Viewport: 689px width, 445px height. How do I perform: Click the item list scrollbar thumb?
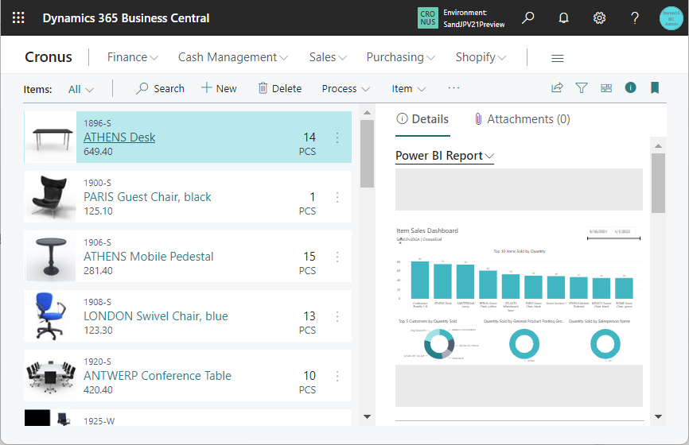tap(367, 153)
